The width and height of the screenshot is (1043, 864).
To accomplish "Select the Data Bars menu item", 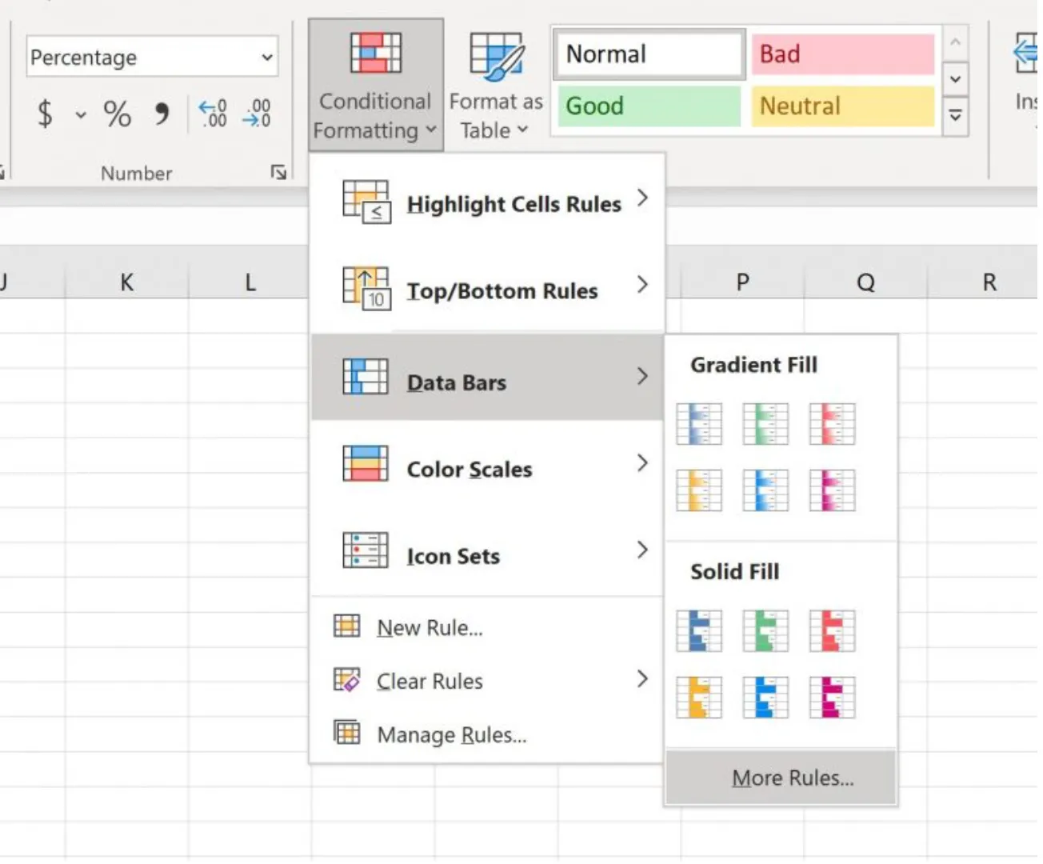I will [487, 378].
